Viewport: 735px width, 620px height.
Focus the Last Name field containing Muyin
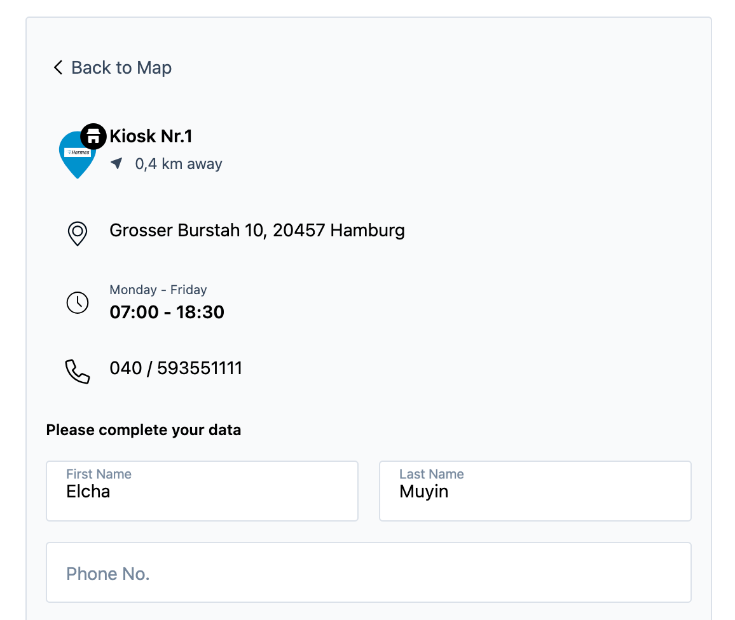[535, 491]
